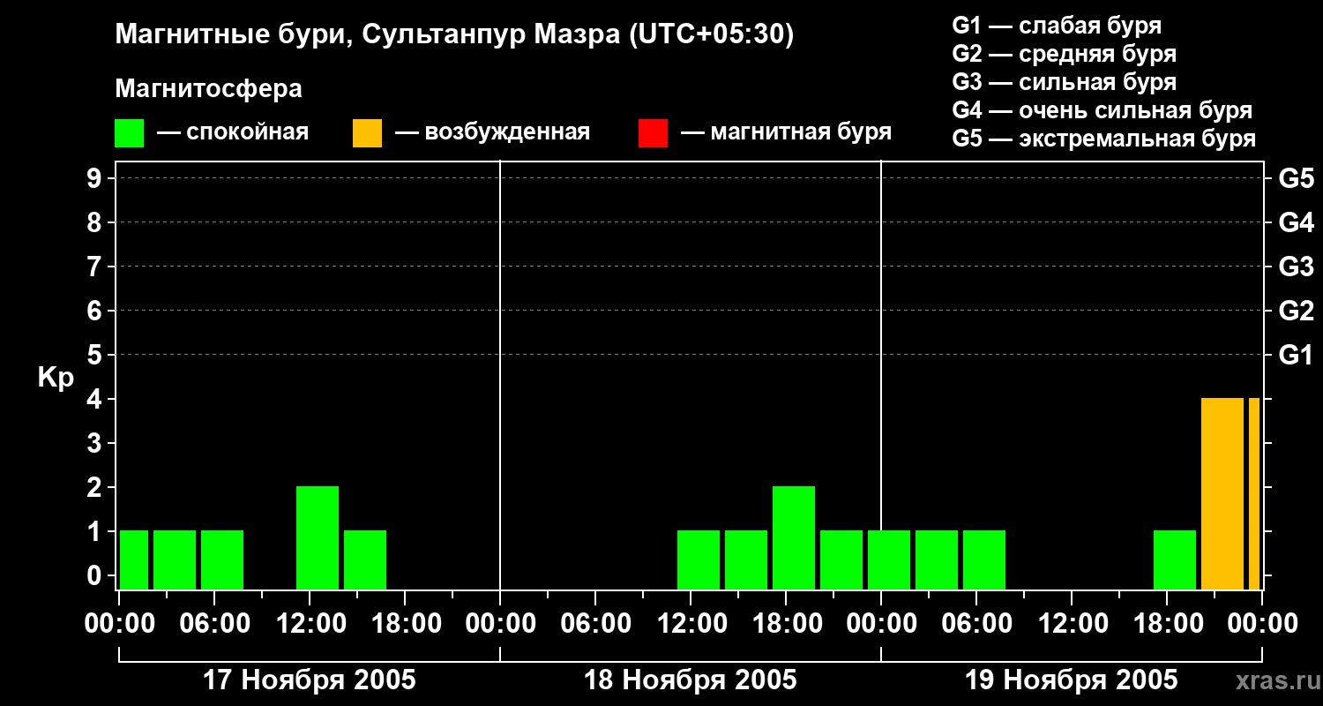Click the 'G5 — экстремальная буря' legend line
1323x706 pixels.
pyautogui.click(x=1104, y=139)
